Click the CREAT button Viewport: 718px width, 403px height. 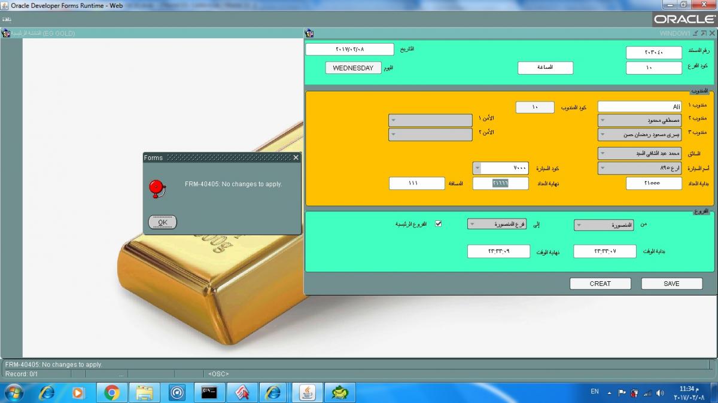coord(600,284)
